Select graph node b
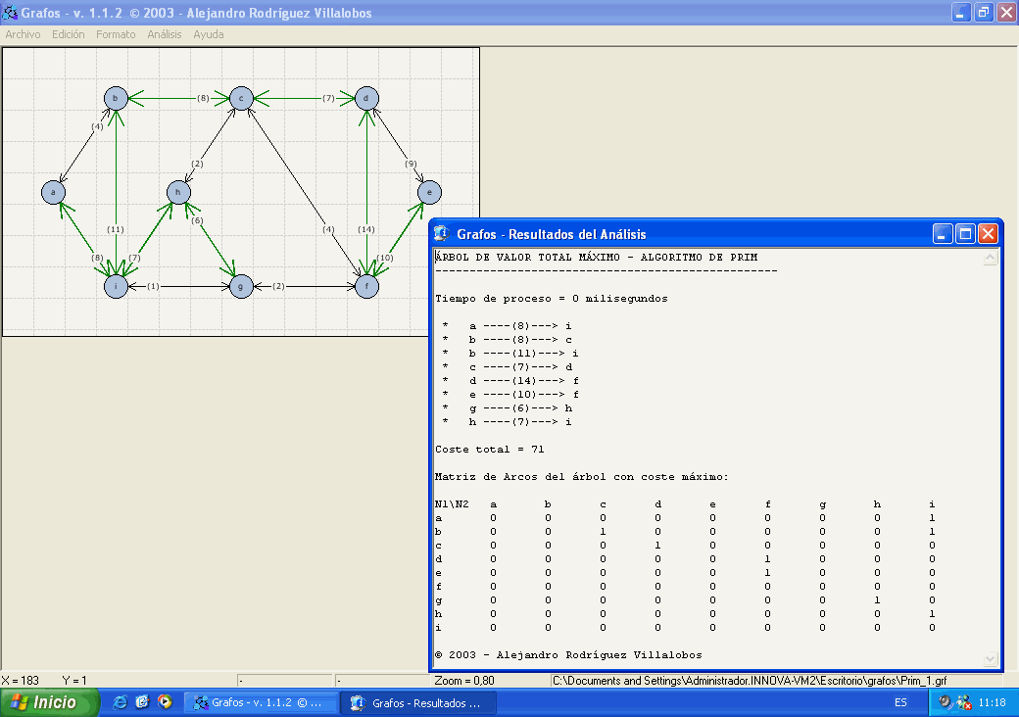 [116, 98]
